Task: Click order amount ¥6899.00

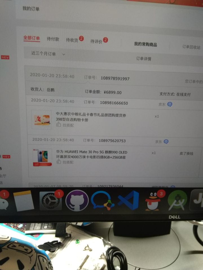Action: tap(112, 92)
